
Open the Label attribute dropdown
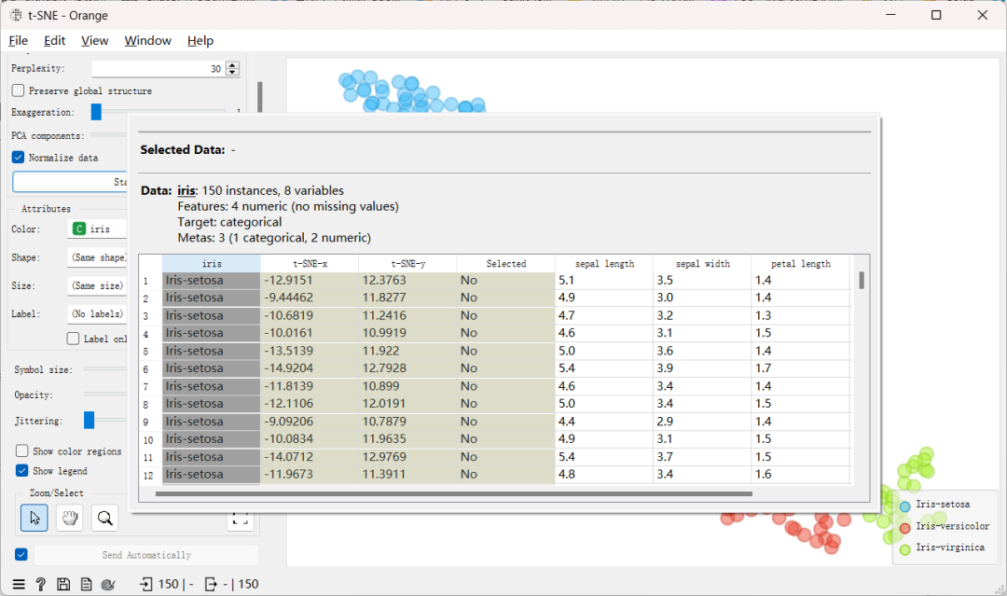pos(97,313)
